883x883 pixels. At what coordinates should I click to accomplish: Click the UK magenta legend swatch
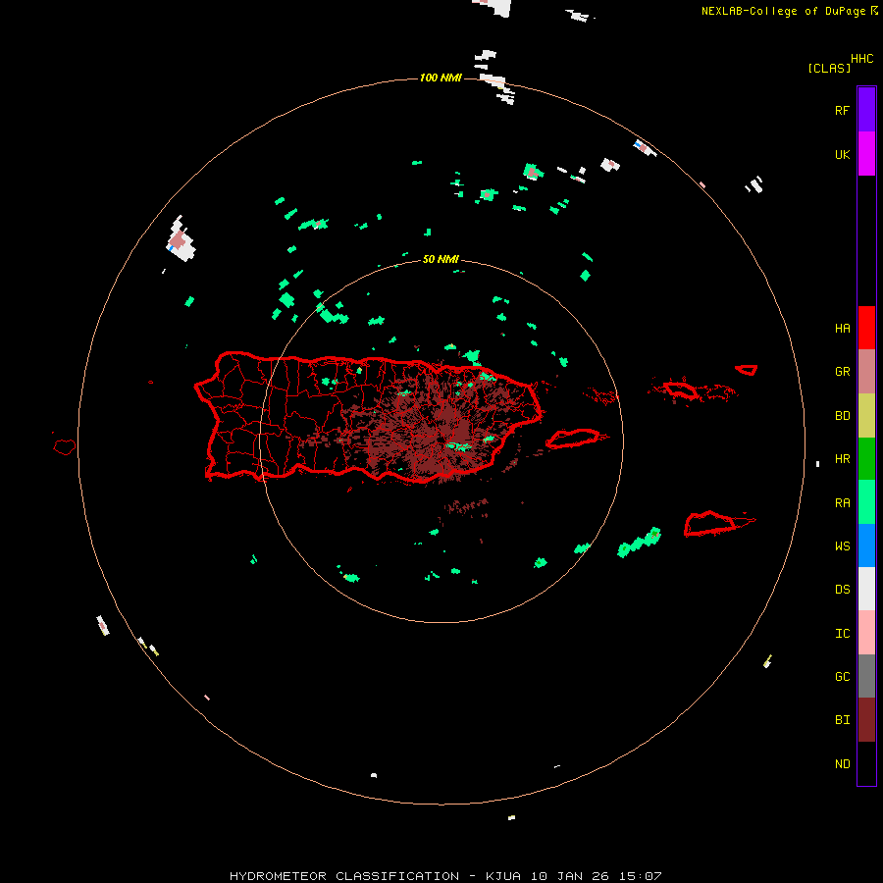866,154
